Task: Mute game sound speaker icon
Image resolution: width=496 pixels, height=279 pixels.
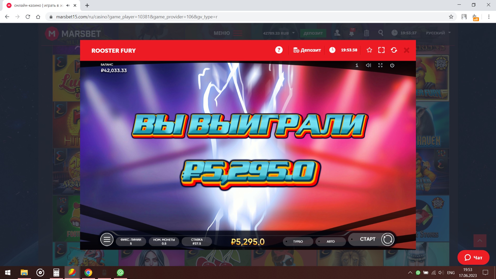Action: tap(368, 65)
